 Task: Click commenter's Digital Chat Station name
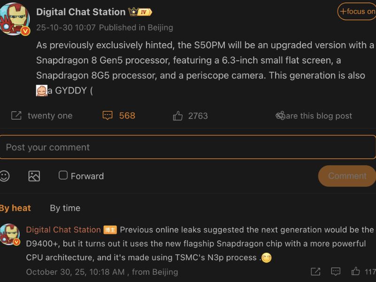[63, 230]
